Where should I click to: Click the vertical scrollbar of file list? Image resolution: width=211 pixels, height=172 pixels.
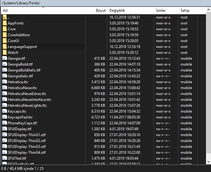208,87
